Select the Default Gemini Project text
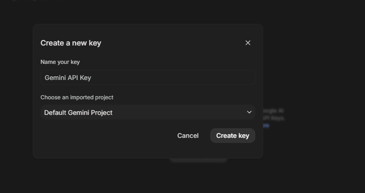Image resolution: width=365 pixels, height=193 pixels. click(x=78, y=113)
